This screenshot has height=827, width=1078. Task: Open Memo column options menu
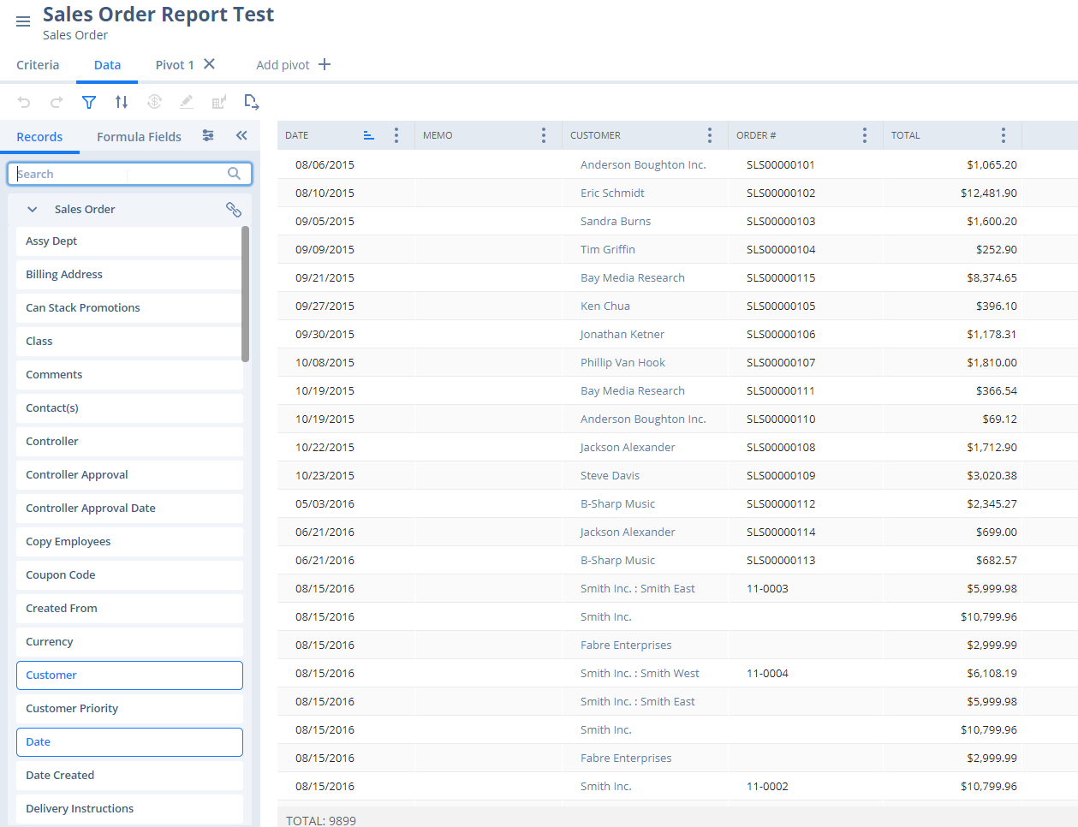tap(544, 135)
